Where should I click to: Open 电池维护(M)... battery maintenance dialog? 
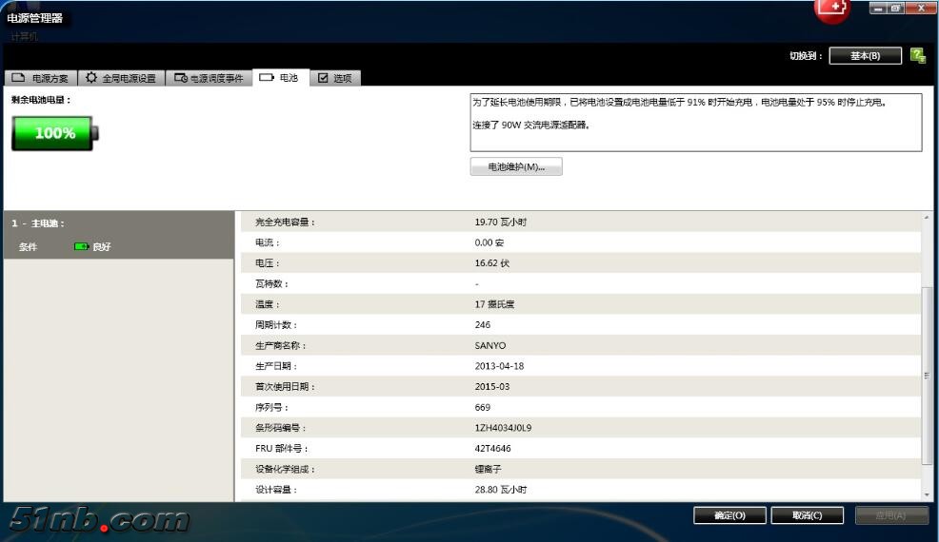(x=516, y=167)
